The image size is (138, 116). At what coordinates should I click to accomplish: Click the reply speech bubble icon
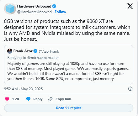pos(28,99)
